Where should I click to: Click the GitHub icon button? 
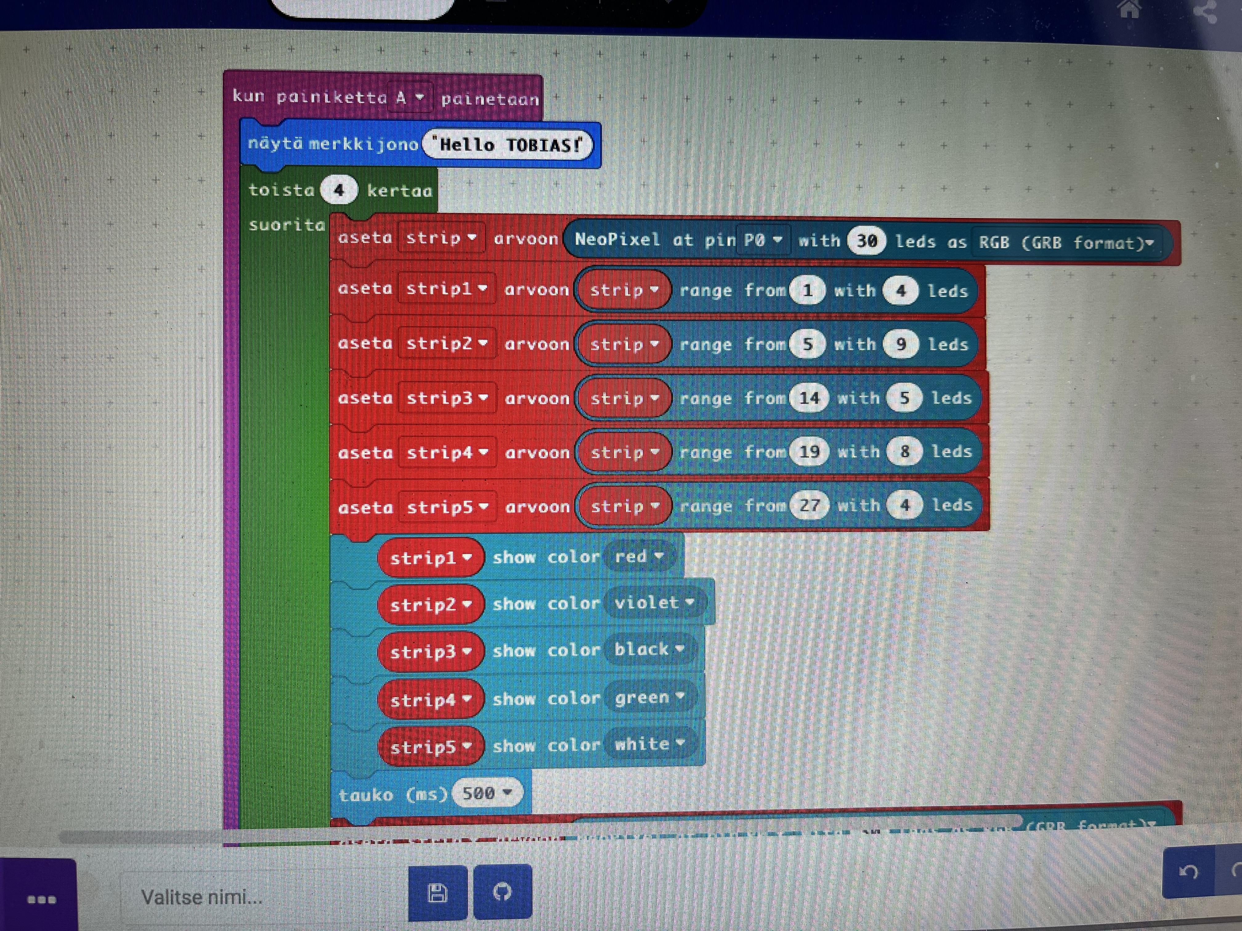point(502,891)
